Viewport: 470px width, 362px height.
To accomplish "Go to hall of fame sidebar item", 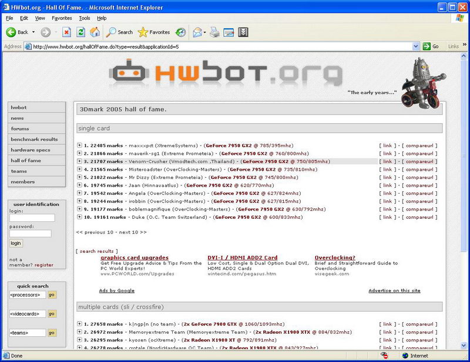I will tap(36, 161).
